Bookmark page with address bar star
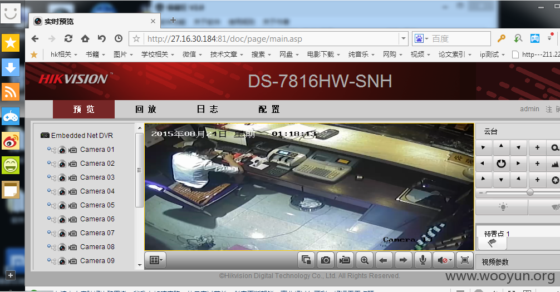The height and width of the screenshot is (292, 560). tap(136, 38)
